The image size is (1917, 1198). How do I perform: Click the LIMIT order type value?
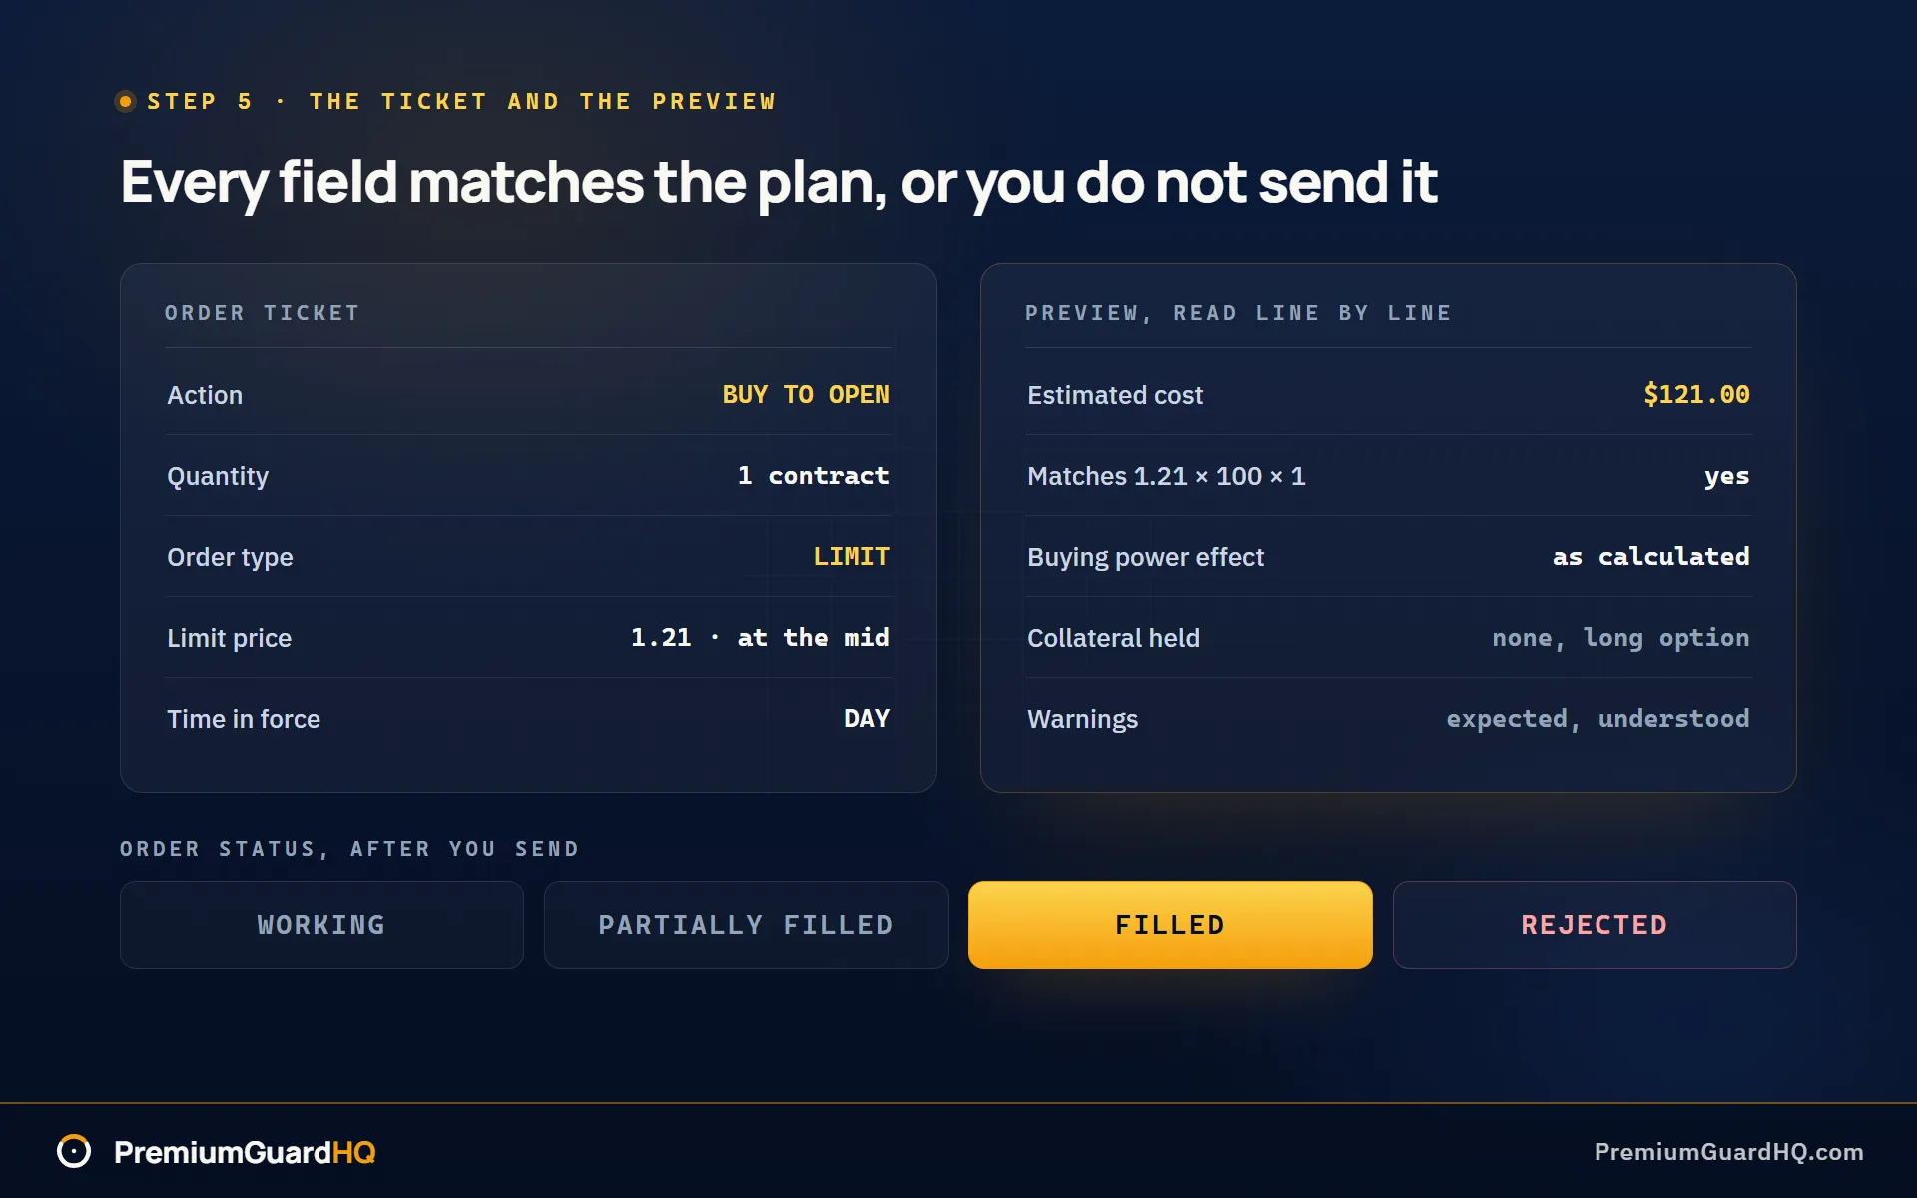pos(851,557)
